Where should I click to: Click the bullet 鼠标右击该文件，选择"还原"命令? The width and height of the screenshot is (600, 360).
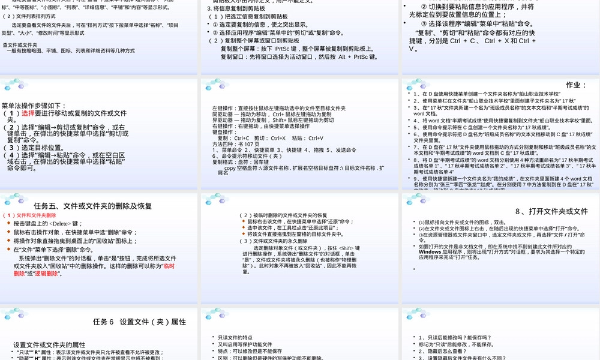click(301, 221)
